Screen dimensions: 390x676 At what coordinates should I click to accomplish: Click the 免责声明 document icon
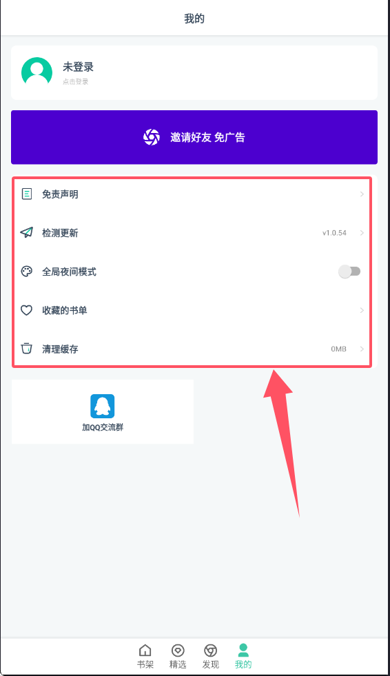coord(27,194)
